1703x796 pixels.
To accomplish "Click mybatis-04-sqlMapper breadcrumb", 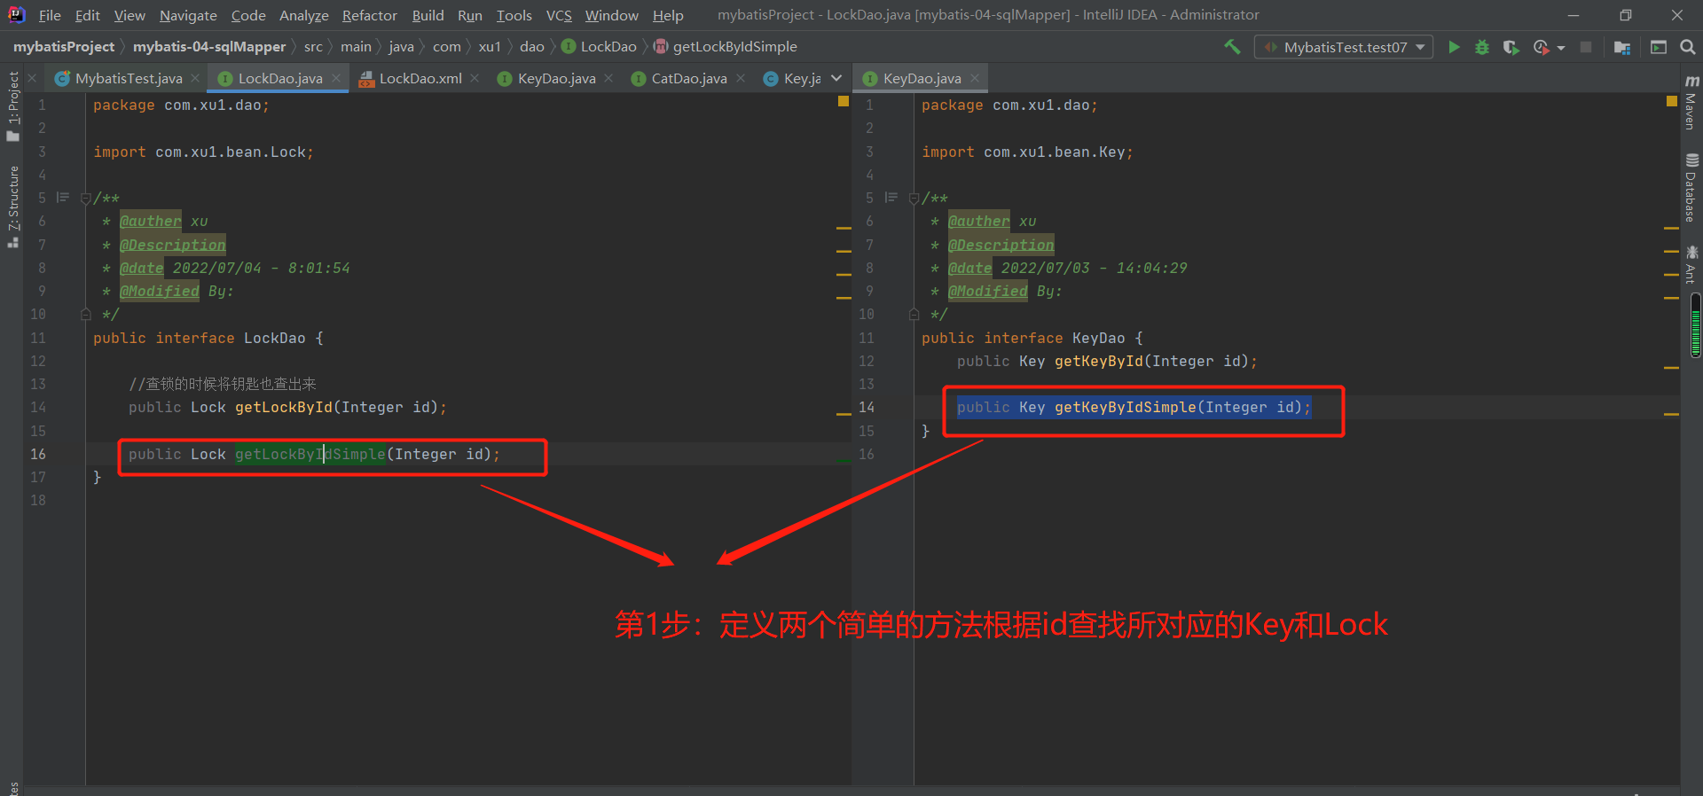I will click(x=209, y=47).
